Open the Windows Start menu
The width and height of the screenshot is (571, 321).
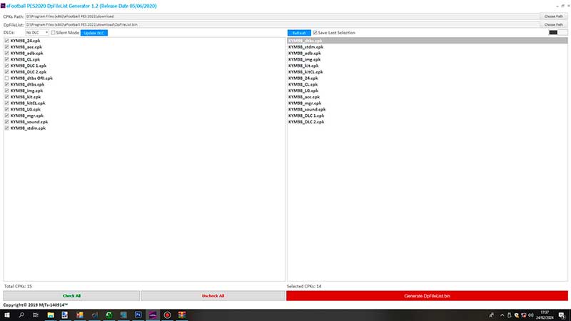6,315
